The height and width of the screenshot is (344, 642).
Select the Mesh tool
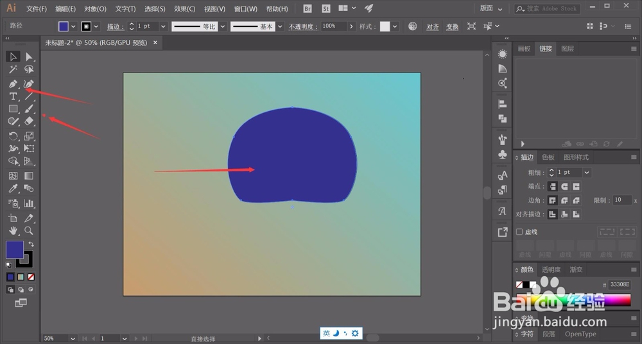pyautogui.click(x=13, y=176)
